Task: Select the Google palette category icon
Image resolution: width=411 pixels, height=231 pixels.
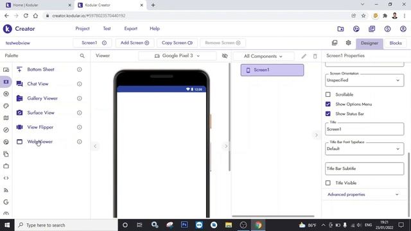Action: pos(6,202)
